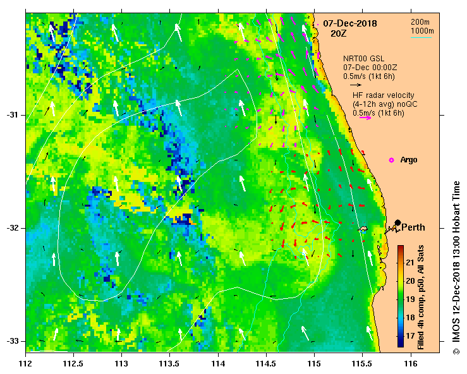Select the Argo float magenta circle symbol
Screen dimensions: 467x374
(x=392, y=160)
